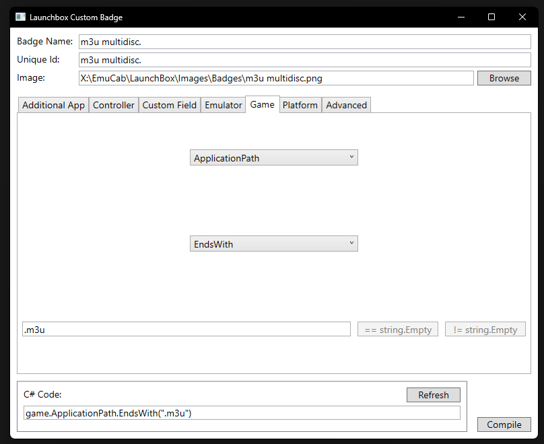Image resolution: width=544 pixels, height=444 pixels.
Task: Switch to the Additional App tab
Action: tap(53, 105)
